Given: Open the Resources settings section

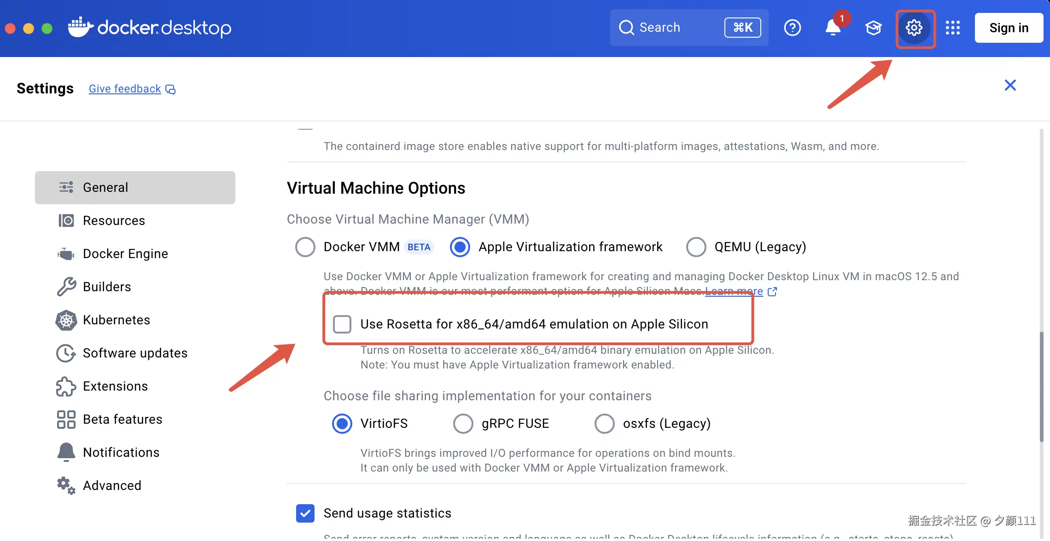Looking at the screenshot, I should [x=114, y=221].
